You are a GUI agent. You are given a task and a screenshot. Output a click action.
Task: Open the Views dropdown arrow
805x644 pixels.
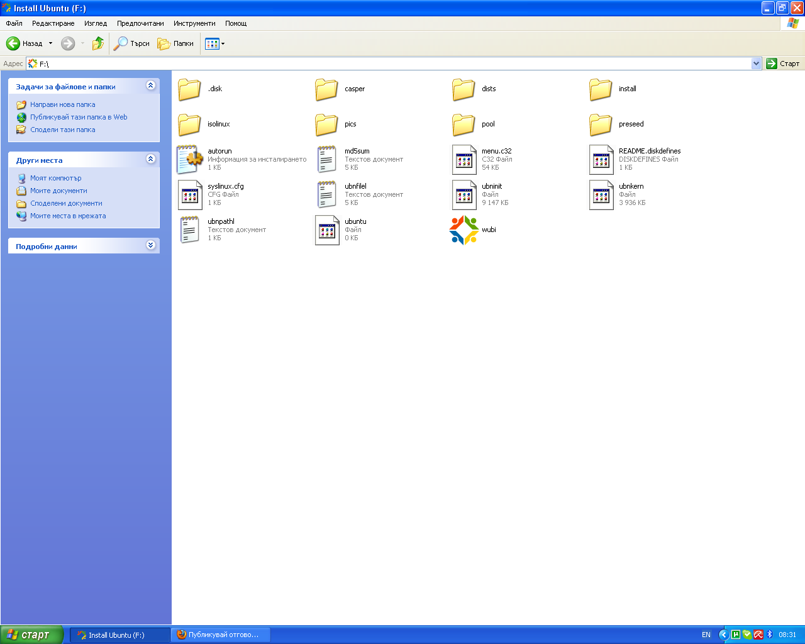click(x=223, y=44)
